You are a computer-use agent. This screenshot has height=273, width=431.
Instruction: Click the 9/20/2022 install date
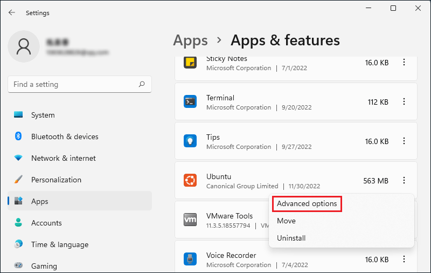[297, 107]
